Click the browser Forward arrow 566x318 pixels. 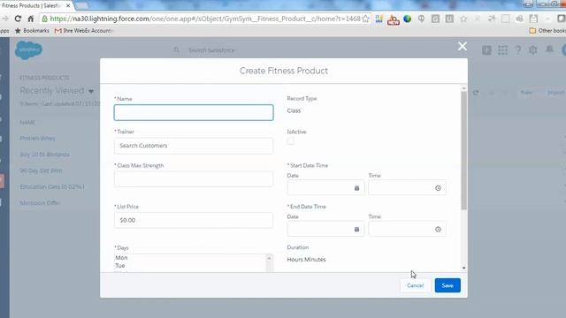5,19
